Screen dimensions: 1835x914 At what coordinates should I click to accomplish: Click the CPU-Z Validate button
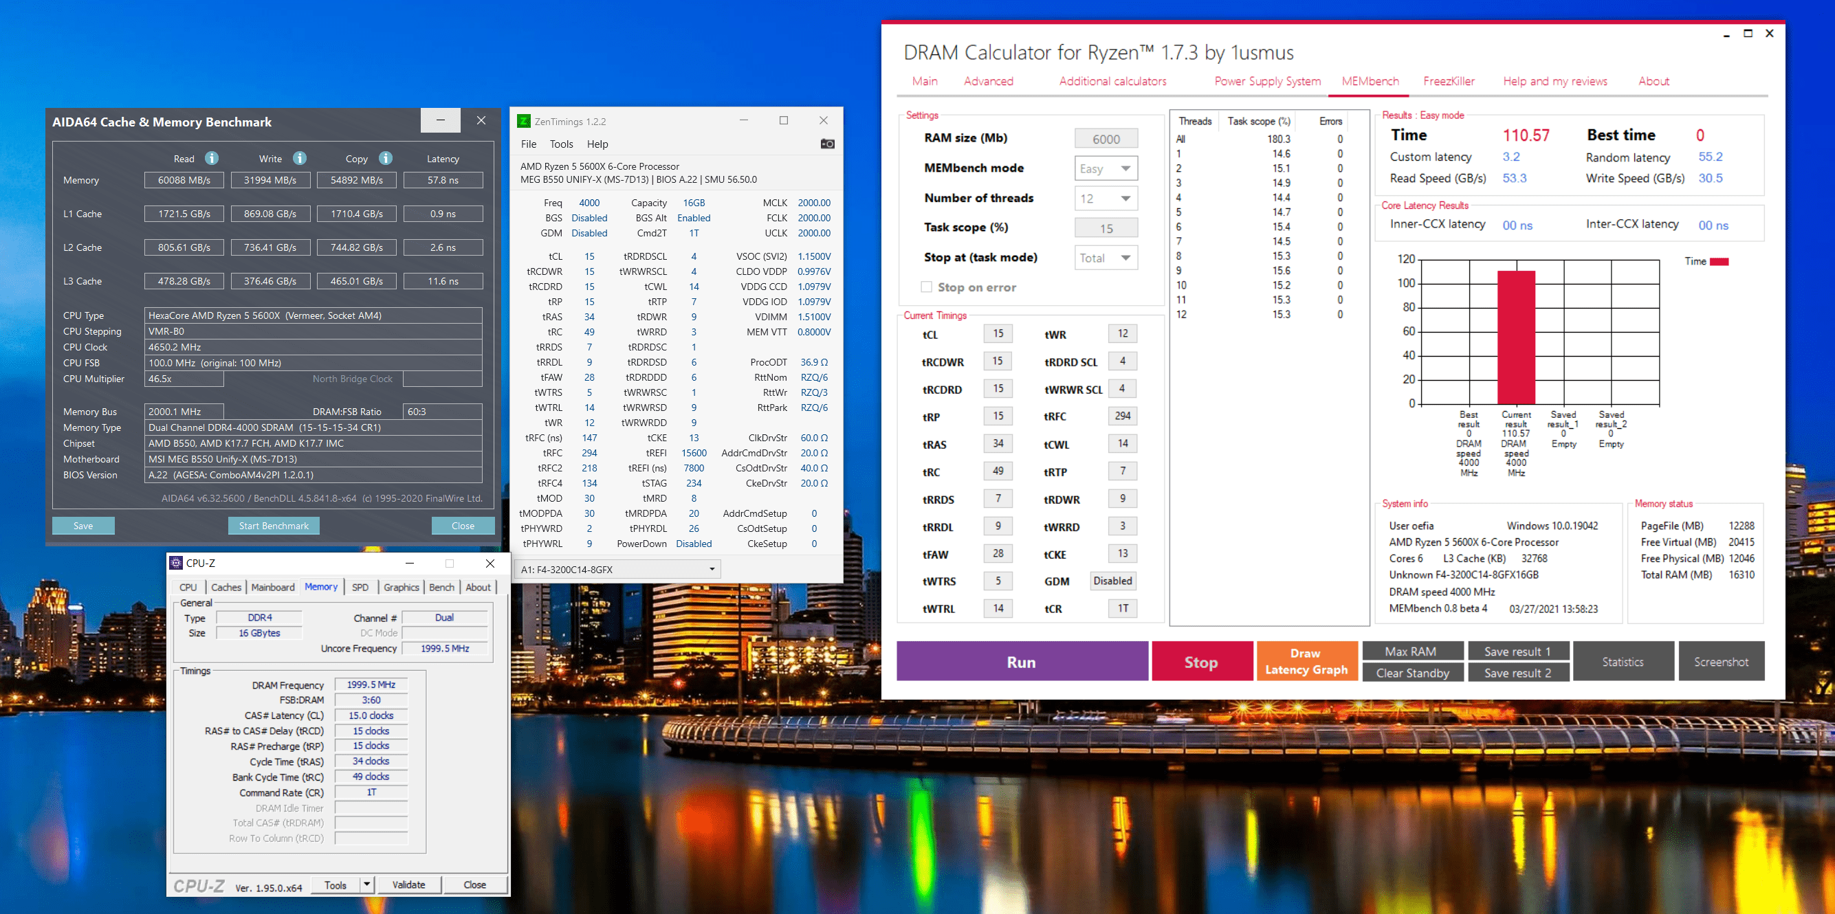[x=408, y=885]
